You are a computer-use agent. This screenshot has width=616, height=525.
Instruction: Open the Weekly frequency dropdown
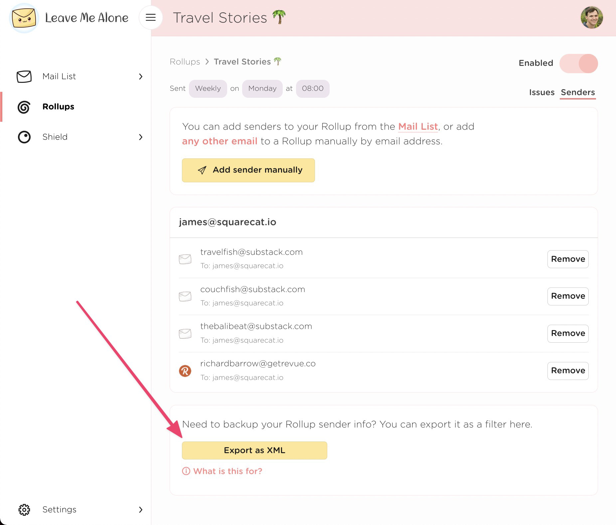coord(208,88)
